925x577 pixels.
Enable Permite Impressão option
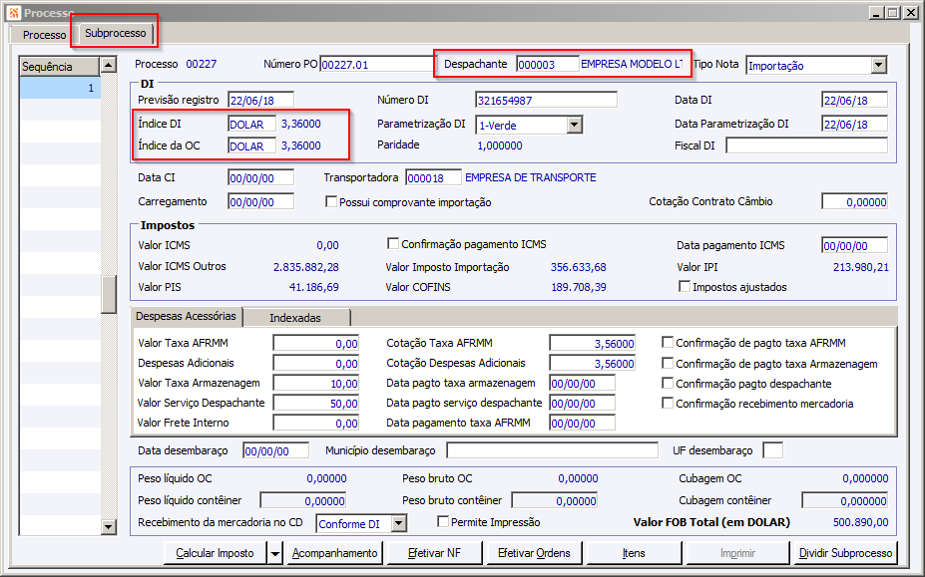tap(443, 521)
